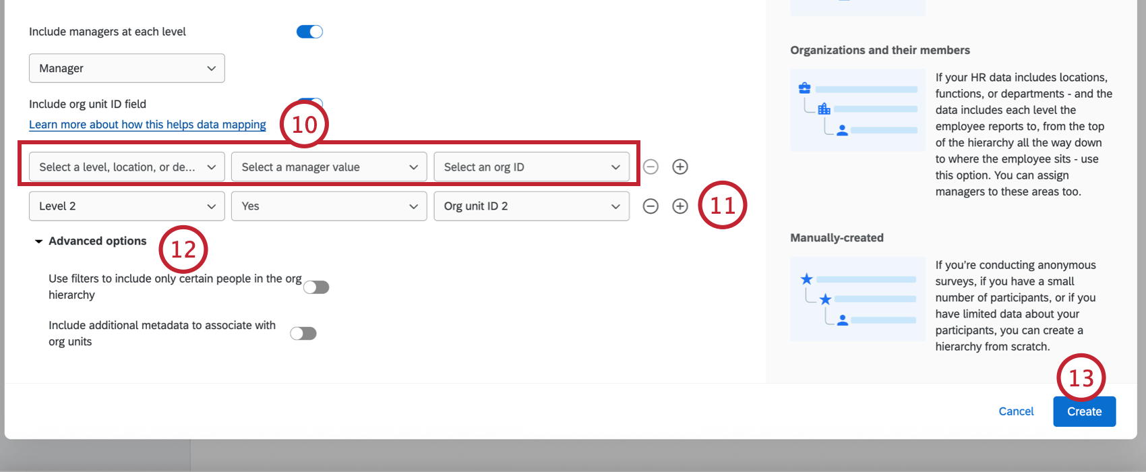The width and height of the screenshot is (1146, 472).
Task: Remove the Level 2 row with minus icon
Action: [651, 206]
